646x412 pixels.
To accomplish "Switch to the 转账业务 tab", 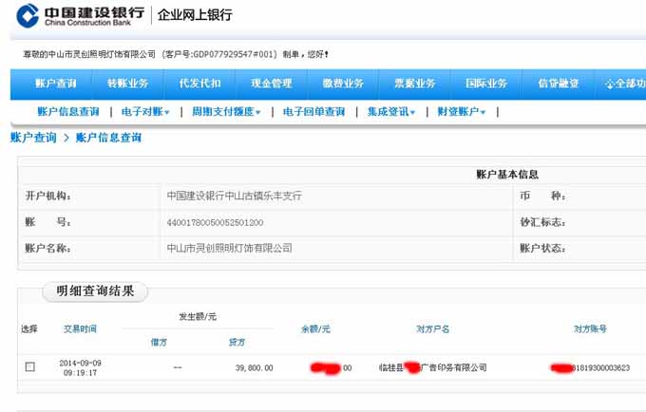I will coord(127,84).
